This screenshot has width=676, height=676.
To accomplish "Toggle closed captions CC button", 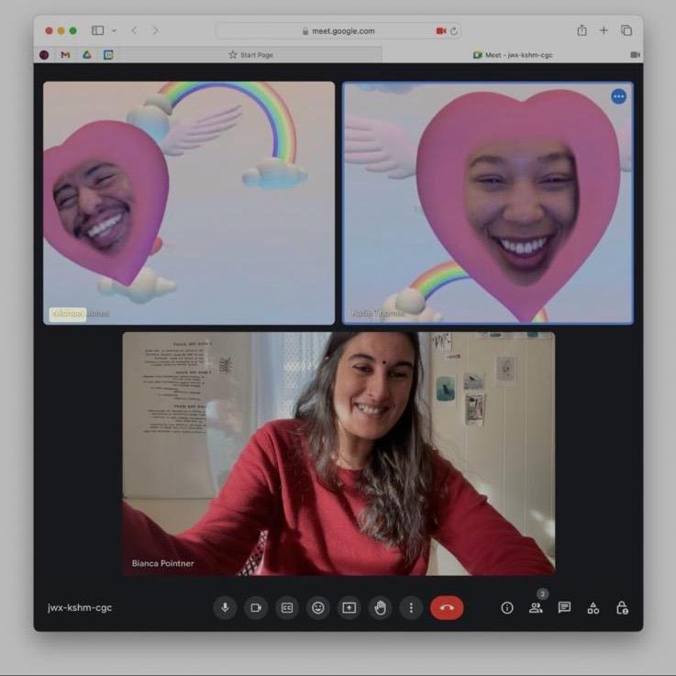I will pyautogui.click(x=287, y=607).
